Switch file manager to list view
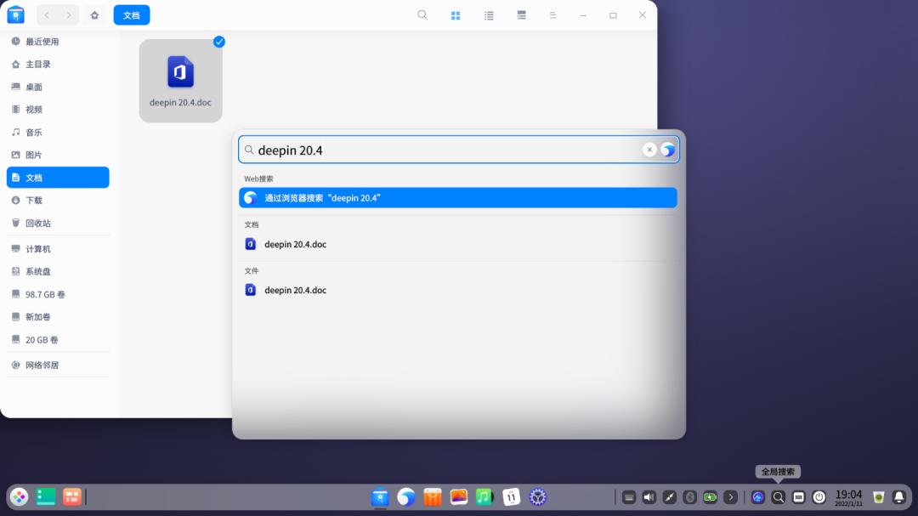 point(489,14)
